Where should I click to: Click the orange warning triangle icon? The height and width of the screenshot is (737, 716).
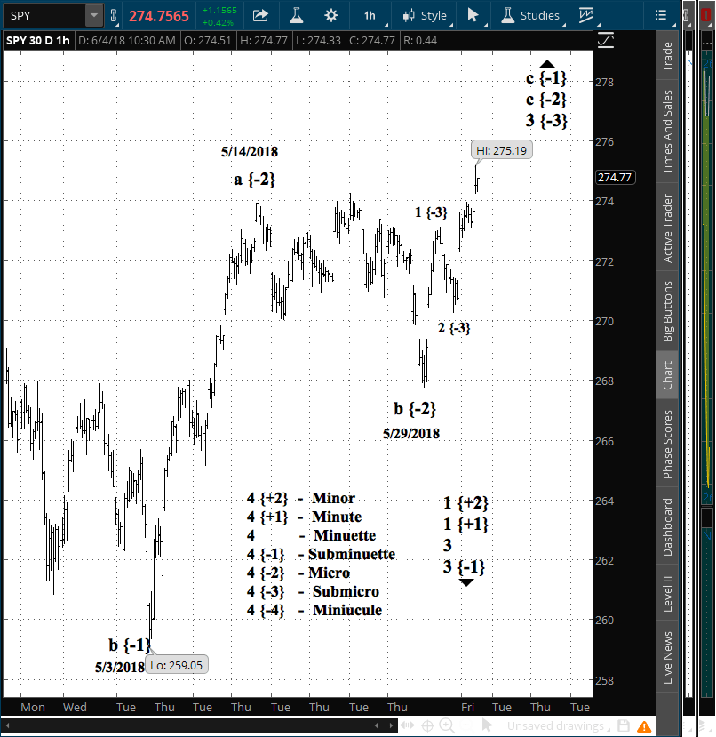[644, 726]
